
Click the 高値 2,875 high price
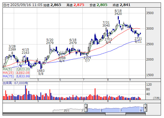(x=75, y=5)
